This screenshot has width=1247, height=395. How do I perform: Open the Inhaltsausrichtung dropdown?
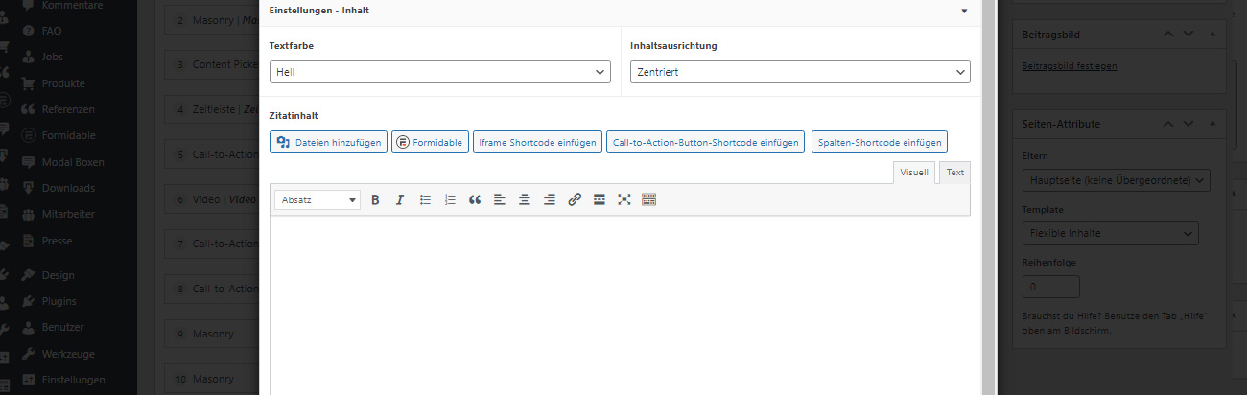[800, 72]
